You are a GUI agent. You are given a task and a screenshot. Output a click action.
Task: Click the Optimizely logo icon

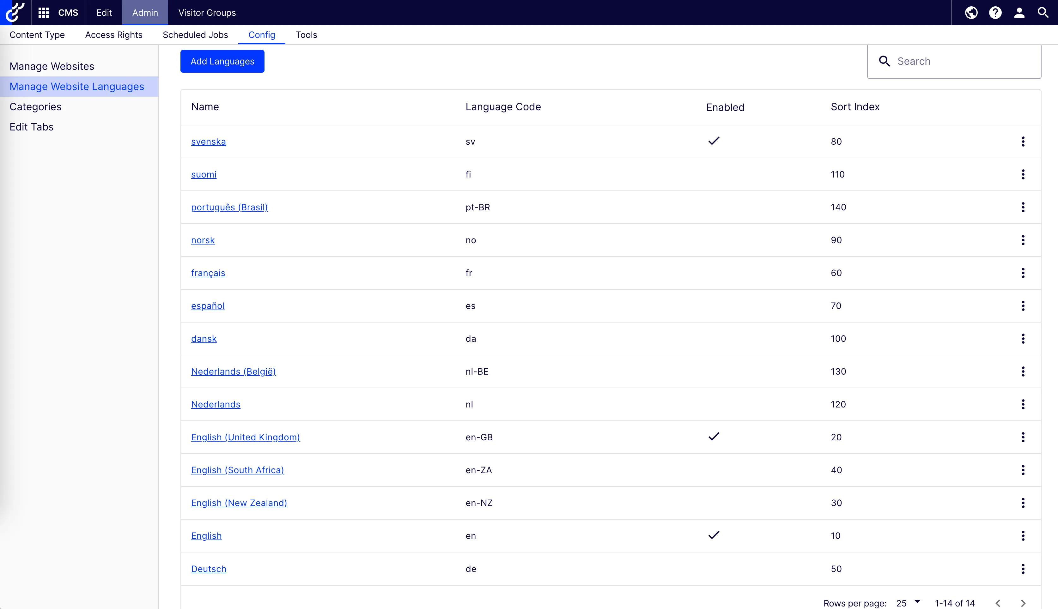(15, 13)
